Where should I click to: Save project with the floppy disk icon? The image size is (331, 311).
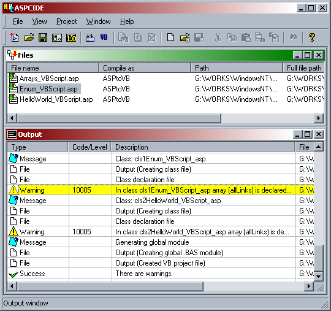click(x=43, y=37)
